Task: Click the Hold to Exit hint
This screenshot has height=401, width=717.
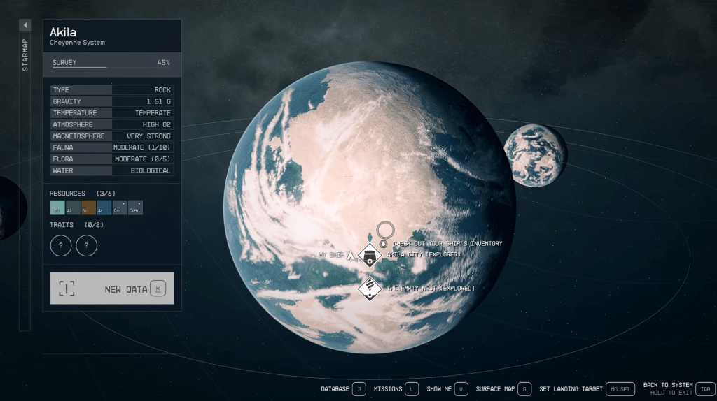Action: pyautogui.click(x=671, y=393)
